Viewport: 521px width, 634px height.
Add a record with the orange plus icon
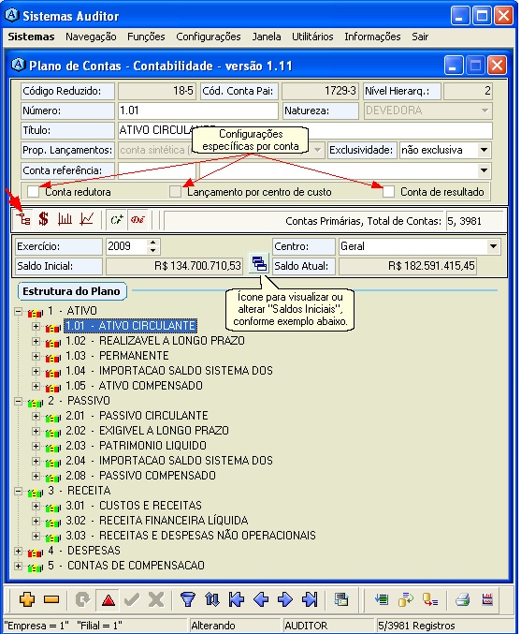pos(27,599)
